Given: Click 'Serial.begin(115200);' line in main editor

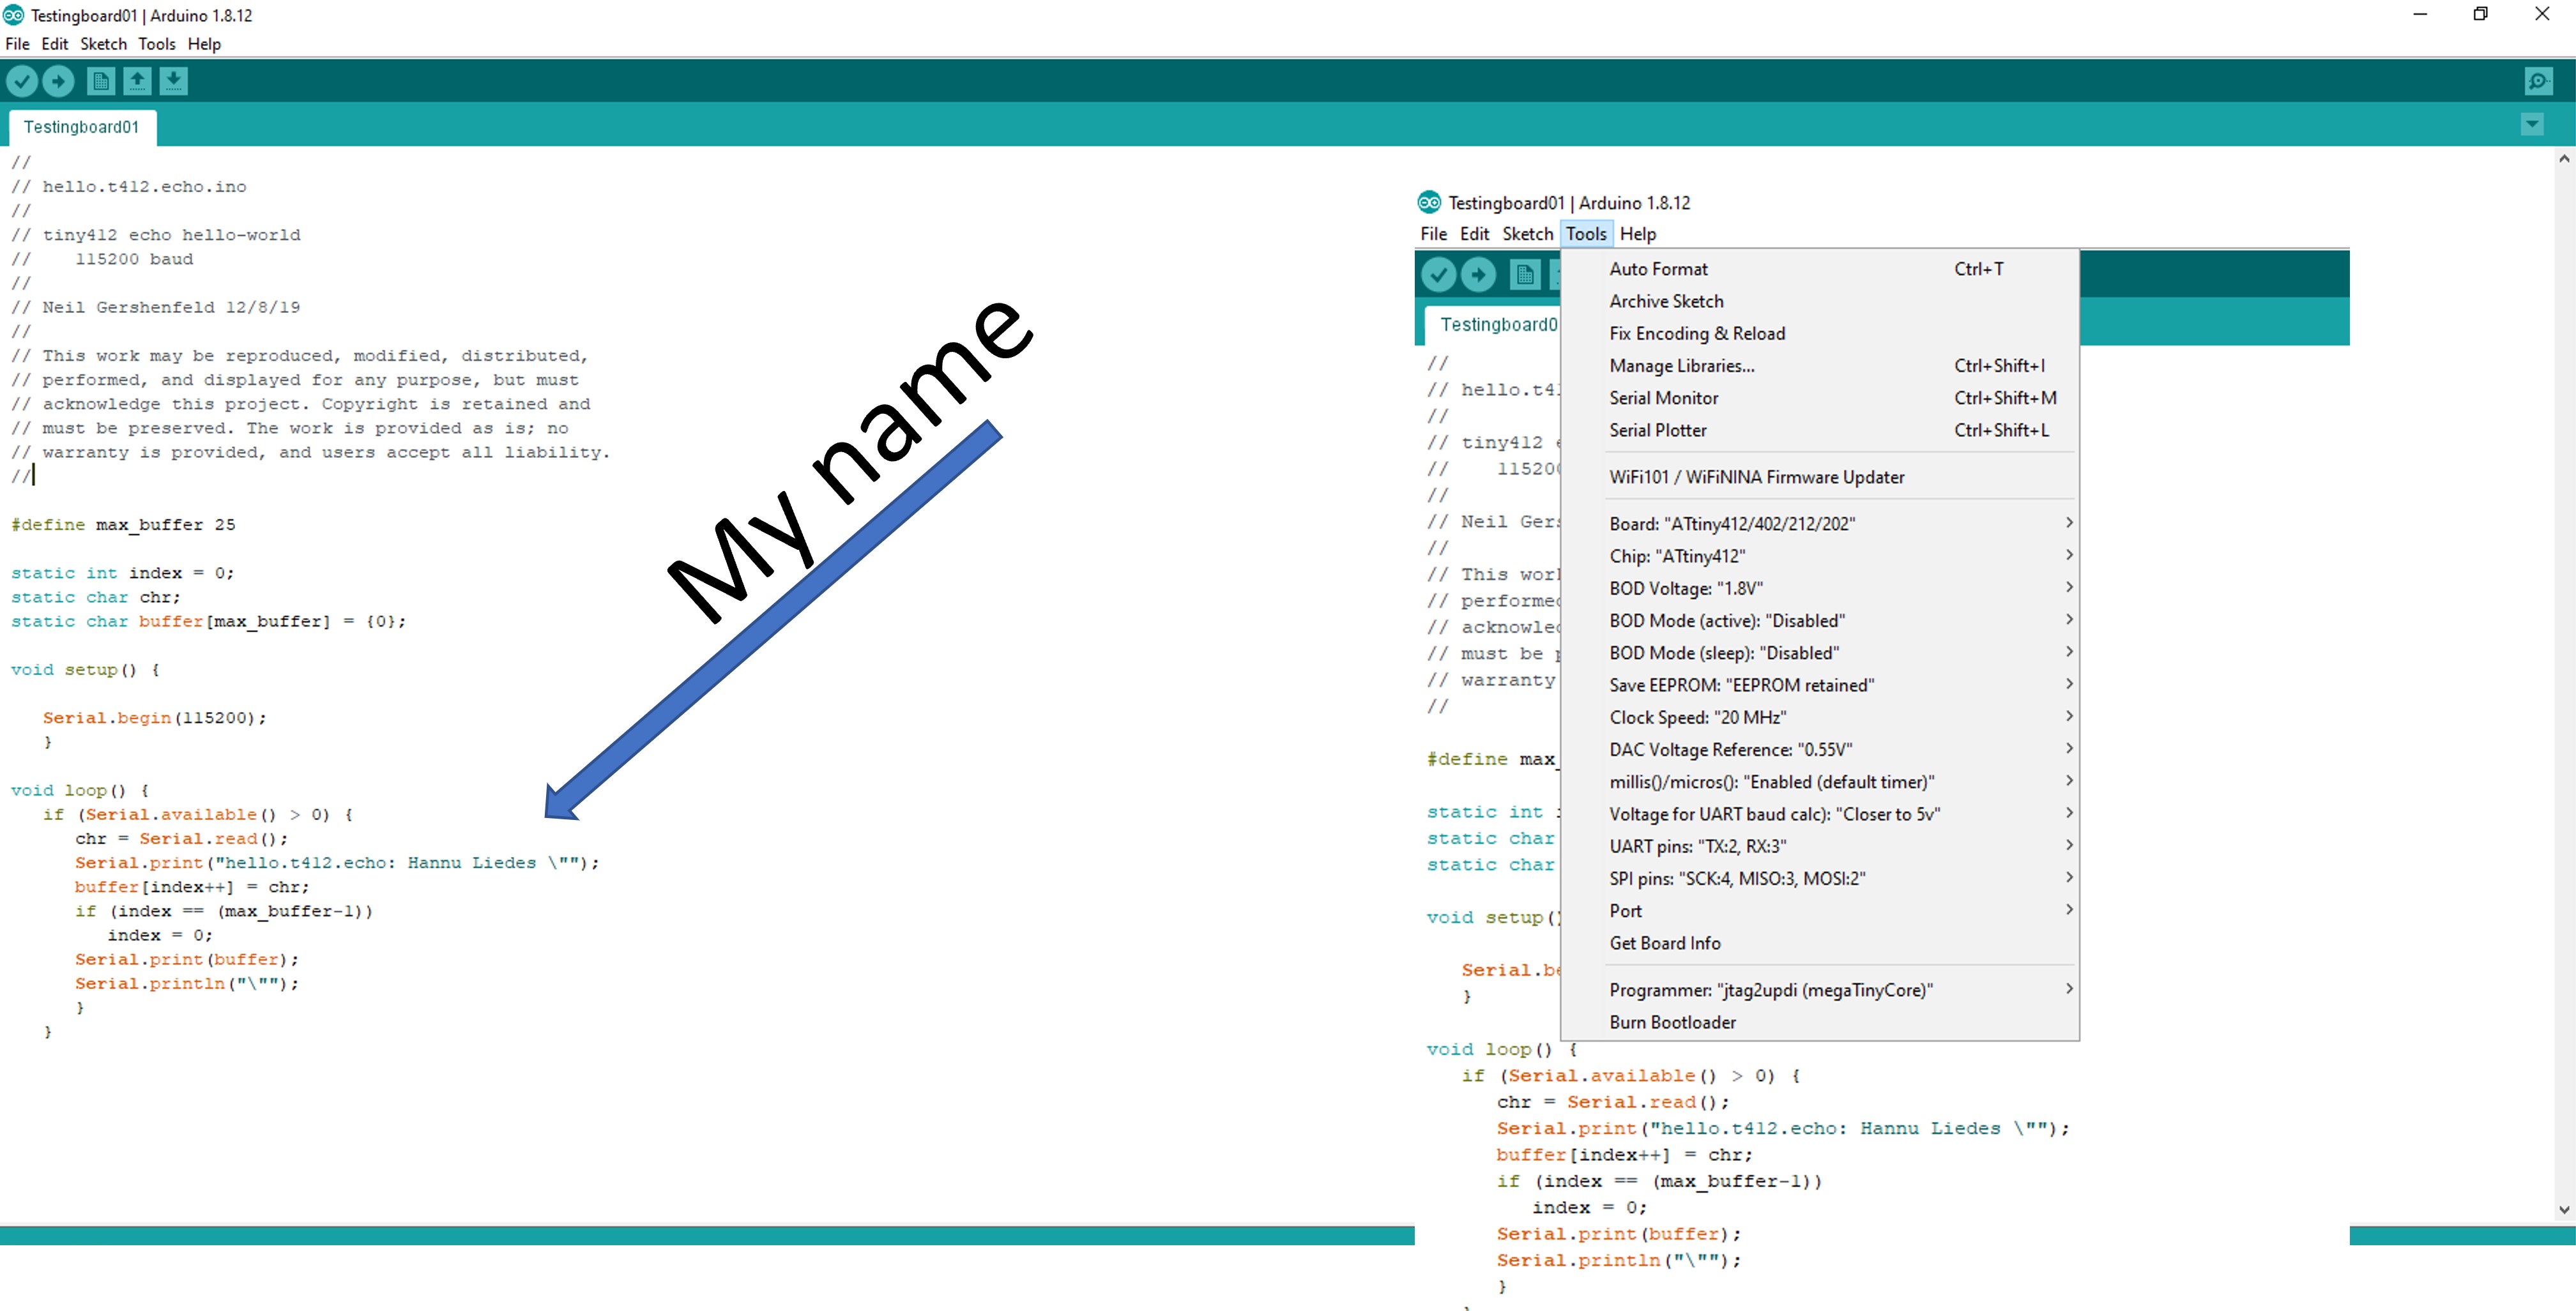Looking at the screenshot, I should 154,718.
